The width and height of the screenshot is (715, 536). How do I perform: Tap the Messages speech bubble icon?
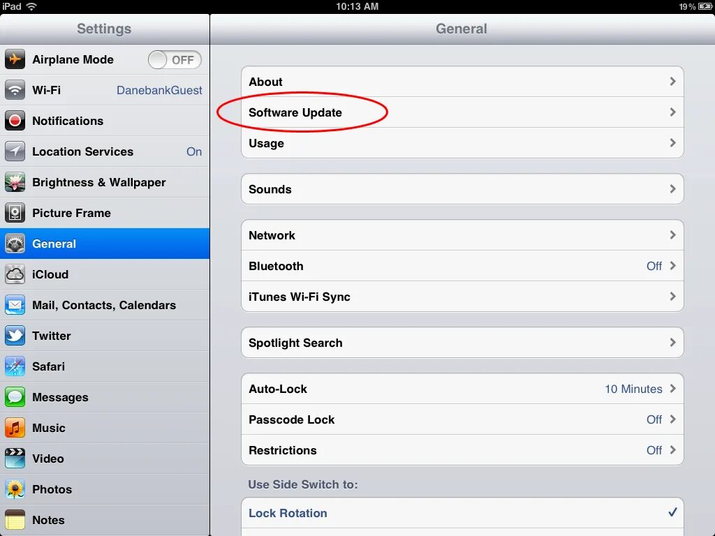(15, 397)
